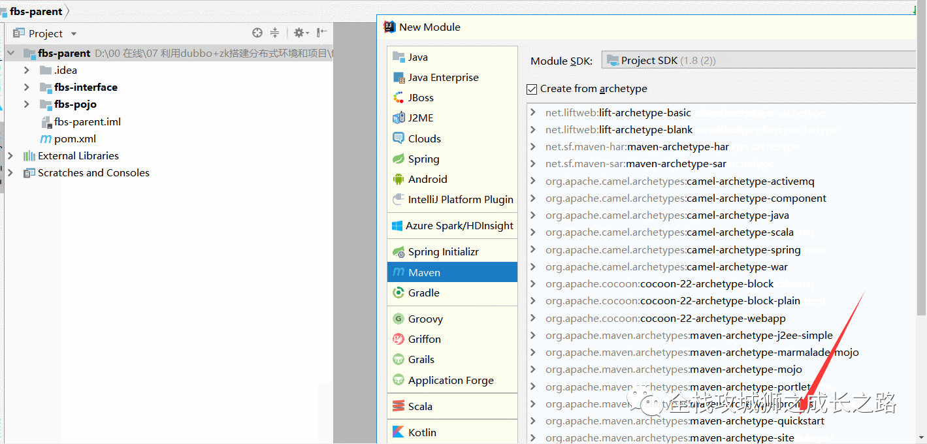Collapse the fbs-parent root node

(10, 53)
